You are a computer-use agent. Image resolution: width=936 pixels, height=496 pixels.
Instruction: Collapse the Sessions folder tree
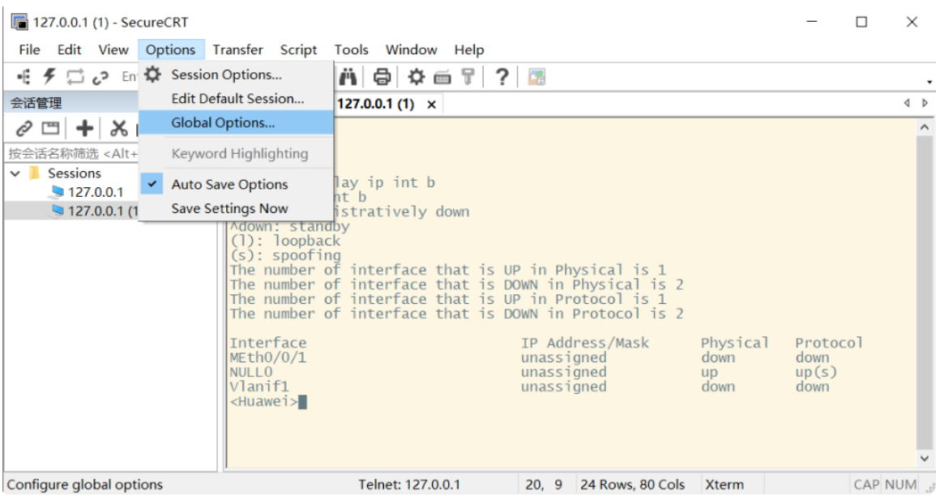pyautogui.click(x=15, y=173)
